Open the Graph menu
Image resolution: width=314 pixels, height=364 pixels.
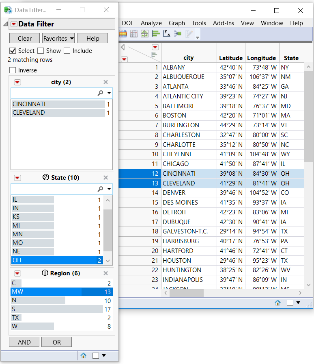coord(176,23)
